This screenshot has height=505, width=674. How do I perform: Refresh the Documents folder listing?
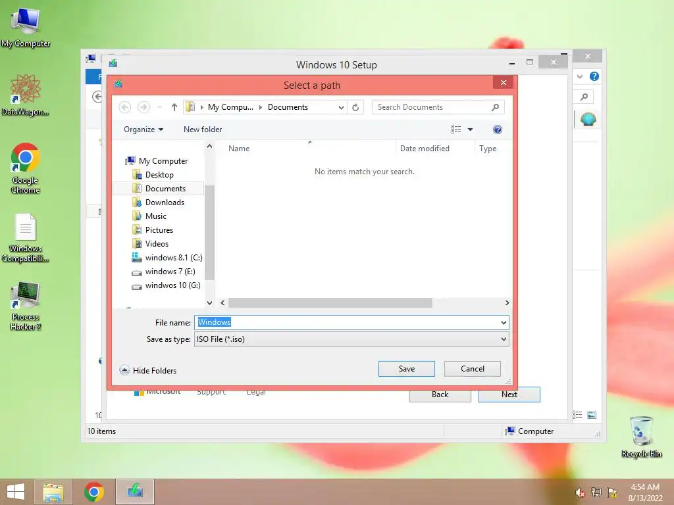point(355,107)
